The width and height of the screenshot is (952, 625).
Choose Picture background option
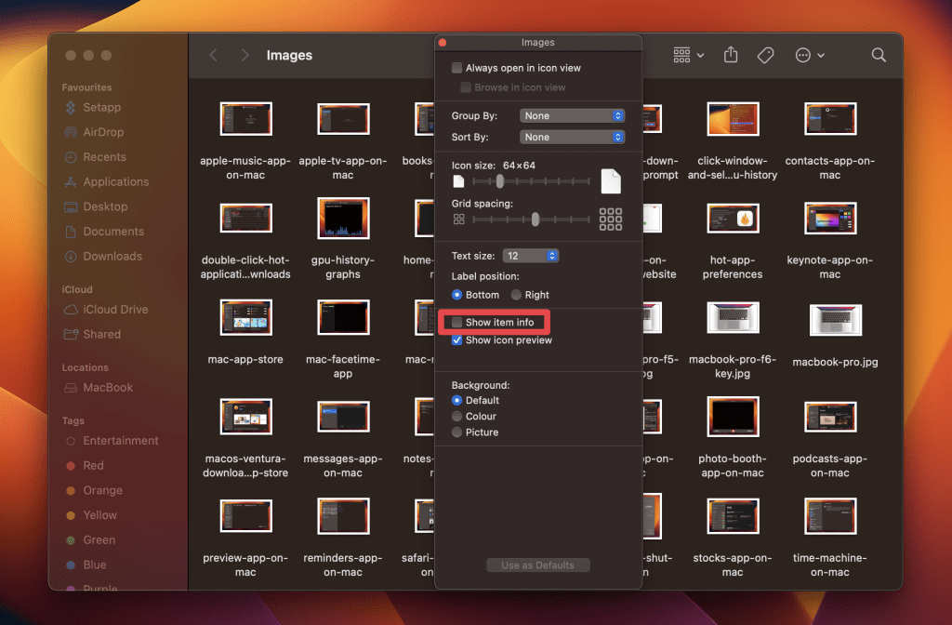456,432
